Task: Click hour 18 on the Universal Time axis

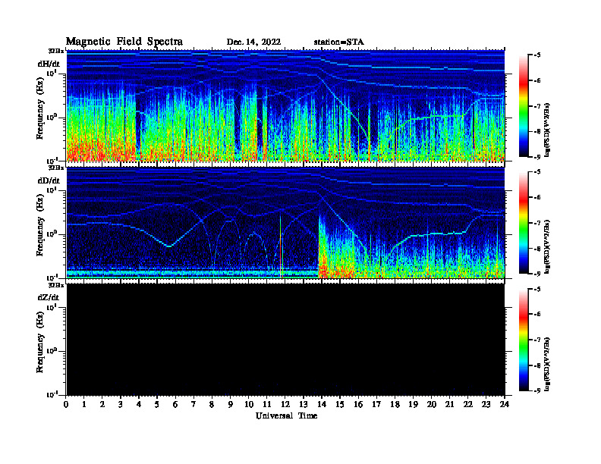Action: [x=395, y=404]
